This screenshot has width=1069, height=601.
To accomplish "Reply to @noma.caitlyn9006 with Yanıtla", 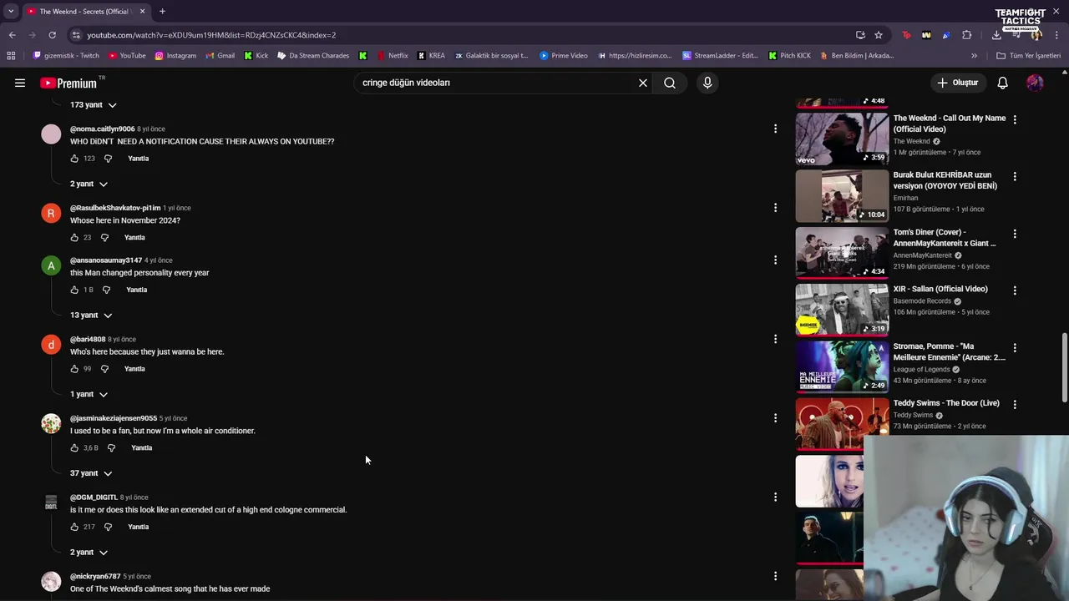I will 139,159.
